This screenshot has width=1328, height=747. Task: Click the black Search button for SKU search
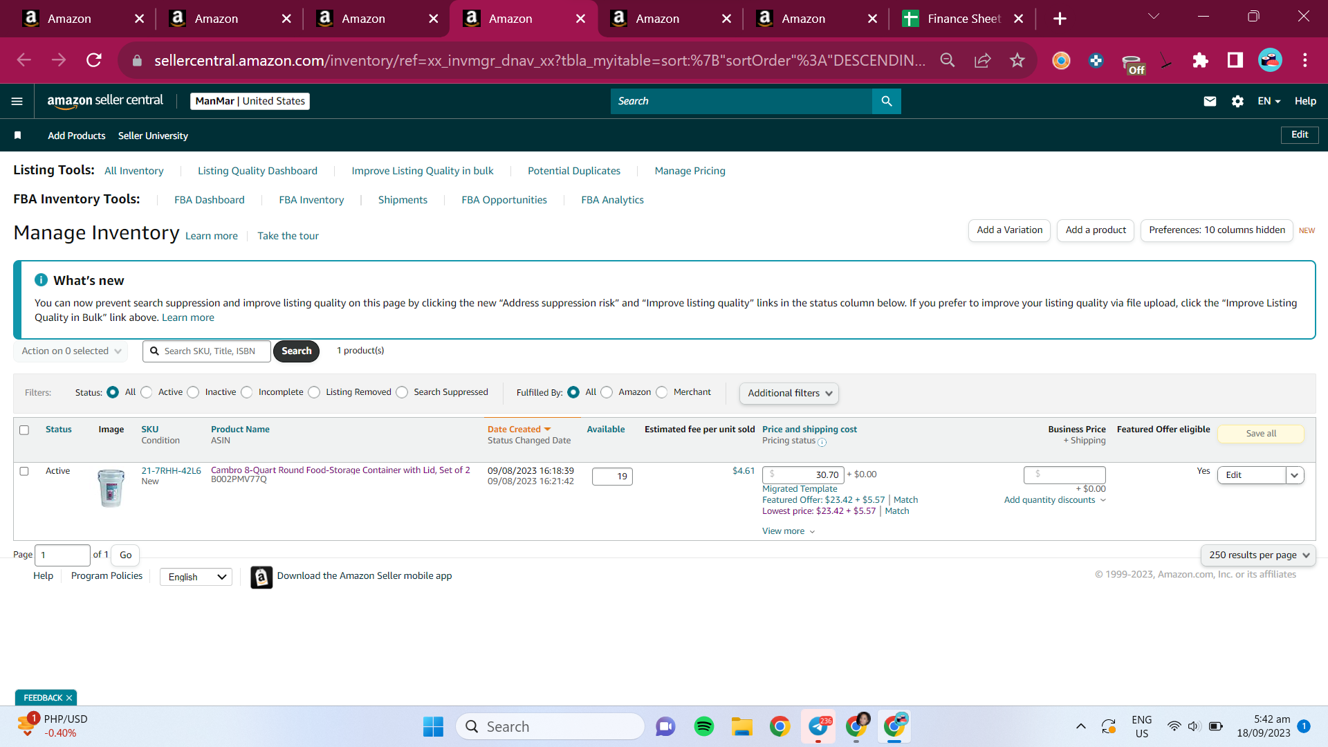[x=296, y=351]
